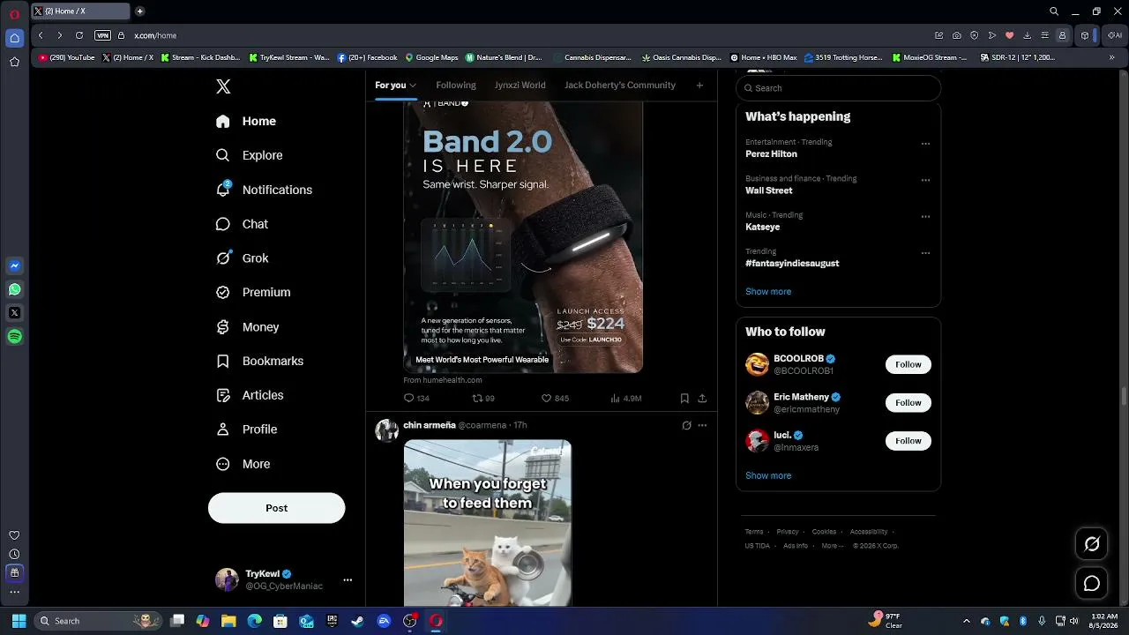
Task: Switch to the Following tab
Action: pos(456,86)
